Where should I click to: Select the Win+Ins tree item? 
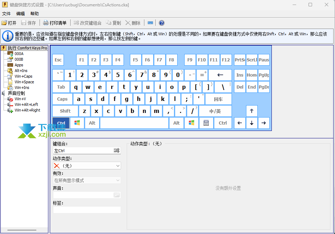pyautogui.click(x=22, y=88)
